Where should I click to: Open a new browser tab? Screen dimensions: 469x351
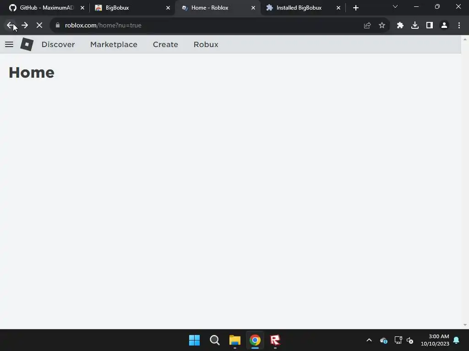coord(355,8)
